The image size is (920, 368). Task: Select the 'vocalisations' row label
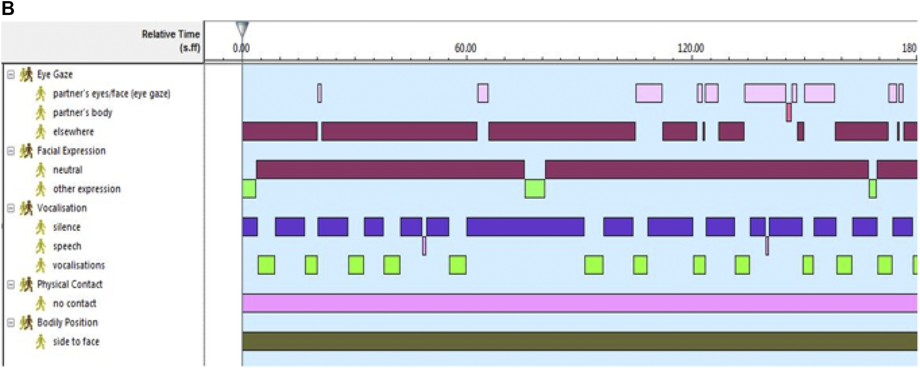(x=78, y=266)
